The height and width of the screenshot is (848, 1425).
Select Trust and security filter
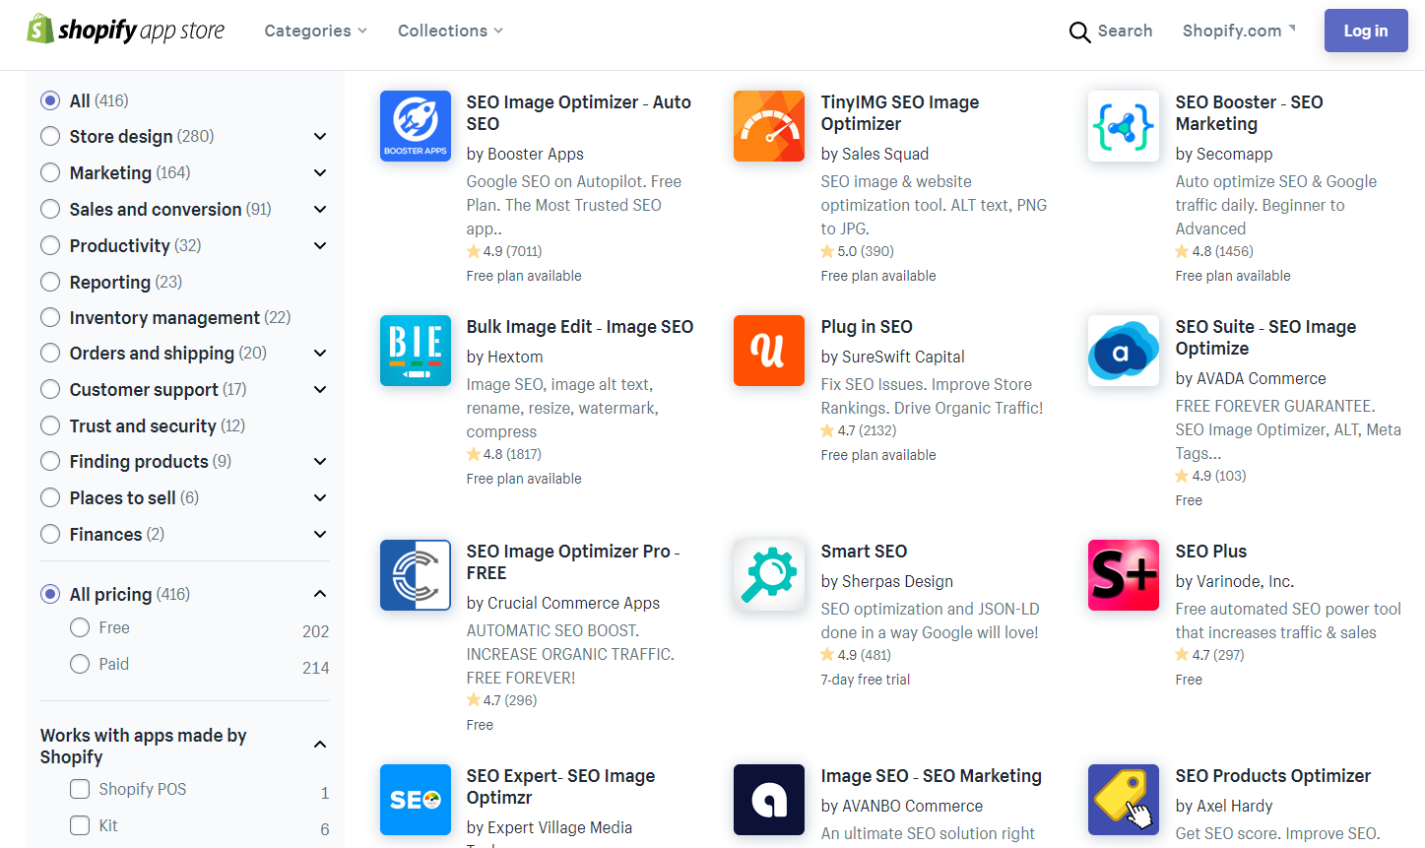point(50,425)
